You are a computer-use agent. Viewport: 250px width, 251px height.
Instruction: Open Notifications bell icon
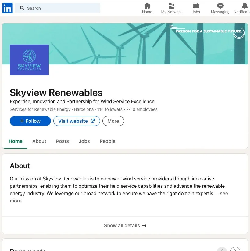click(245, 6)
